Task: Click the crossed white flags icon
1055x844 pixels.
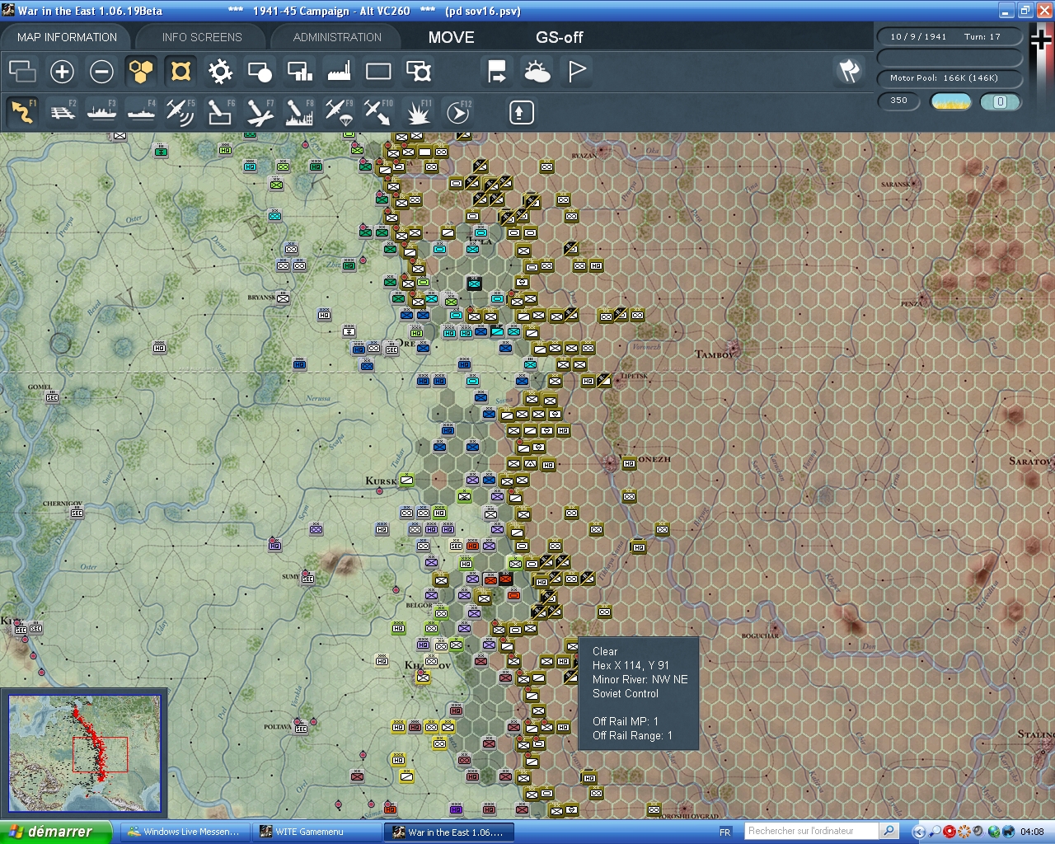Action: pyautogui.click(x=849, y=72)
